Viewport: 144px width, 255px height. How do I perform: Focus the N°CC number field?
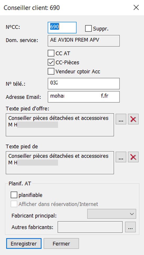[x=62, y=27]
